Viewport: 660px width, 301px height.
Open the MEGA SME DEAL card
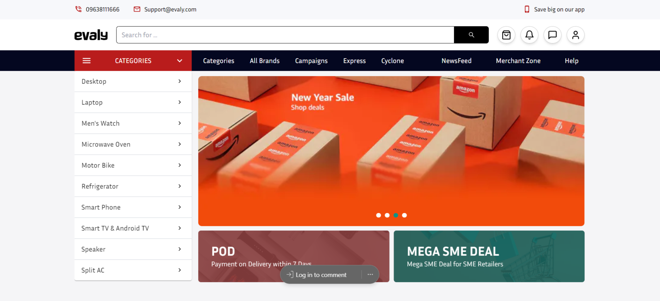489,256
